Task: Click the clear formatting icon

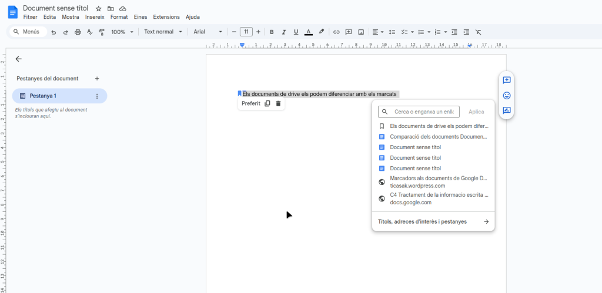Action: [x=478, y=32]
